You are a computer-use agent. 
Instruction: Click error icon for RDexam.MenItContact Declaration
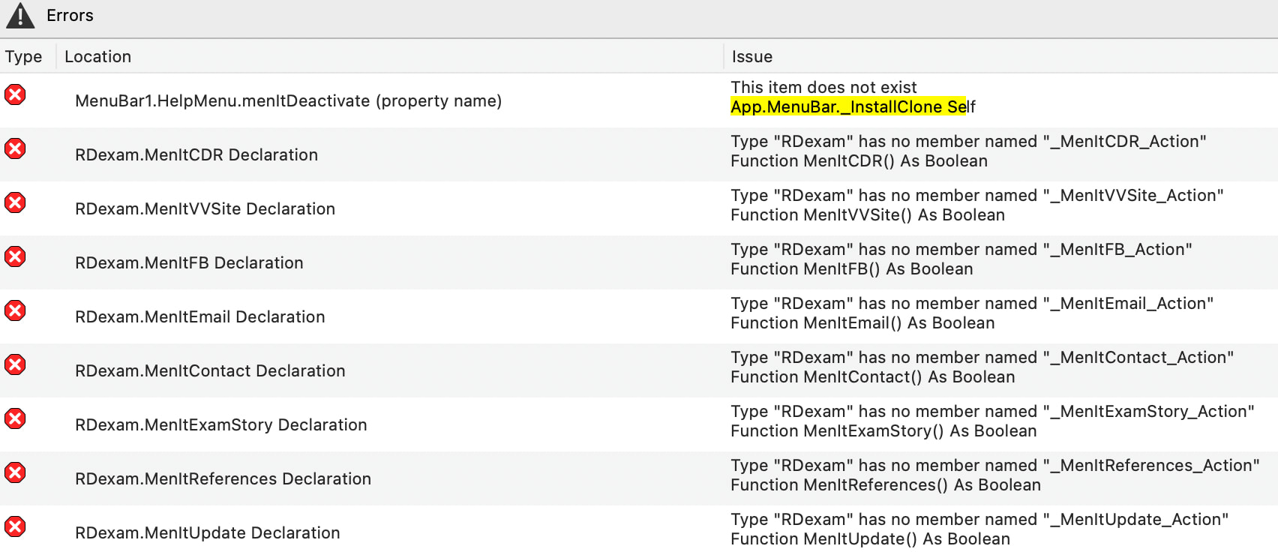coord(15,364)
